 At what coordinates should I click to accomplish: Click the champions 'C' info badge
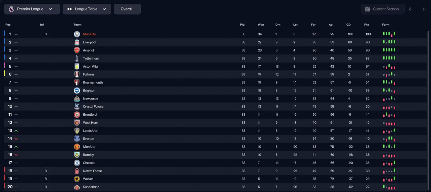(45, 34)
